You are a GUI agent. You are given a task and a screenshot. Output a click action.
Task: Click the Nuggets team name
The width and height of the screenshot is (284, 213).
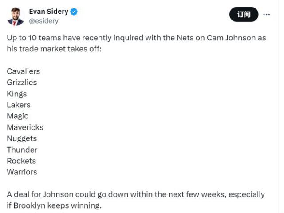(x=22, y=138)
